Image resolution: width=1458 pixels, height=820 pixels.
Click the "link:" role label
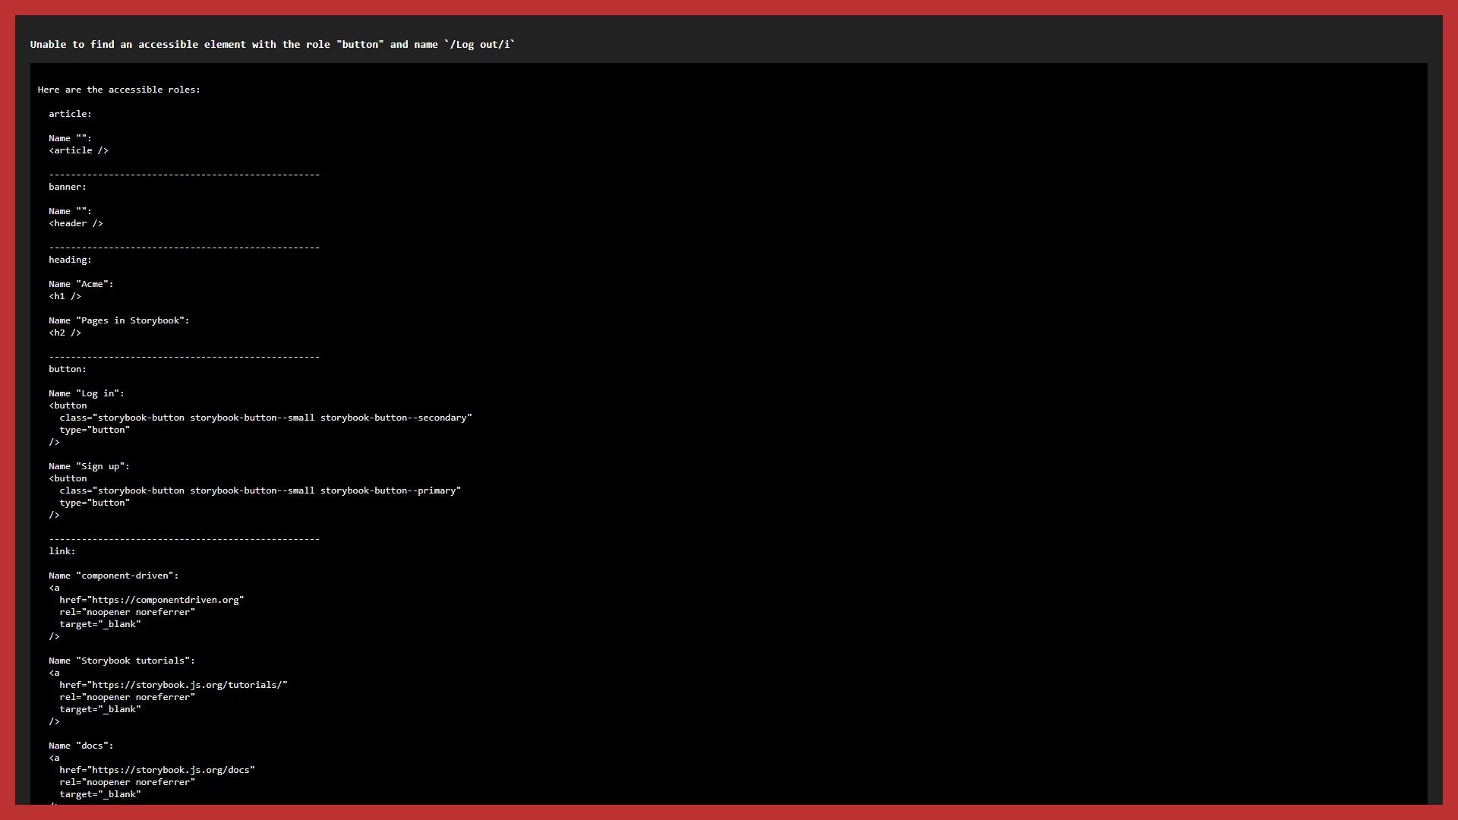coord(62,551)
